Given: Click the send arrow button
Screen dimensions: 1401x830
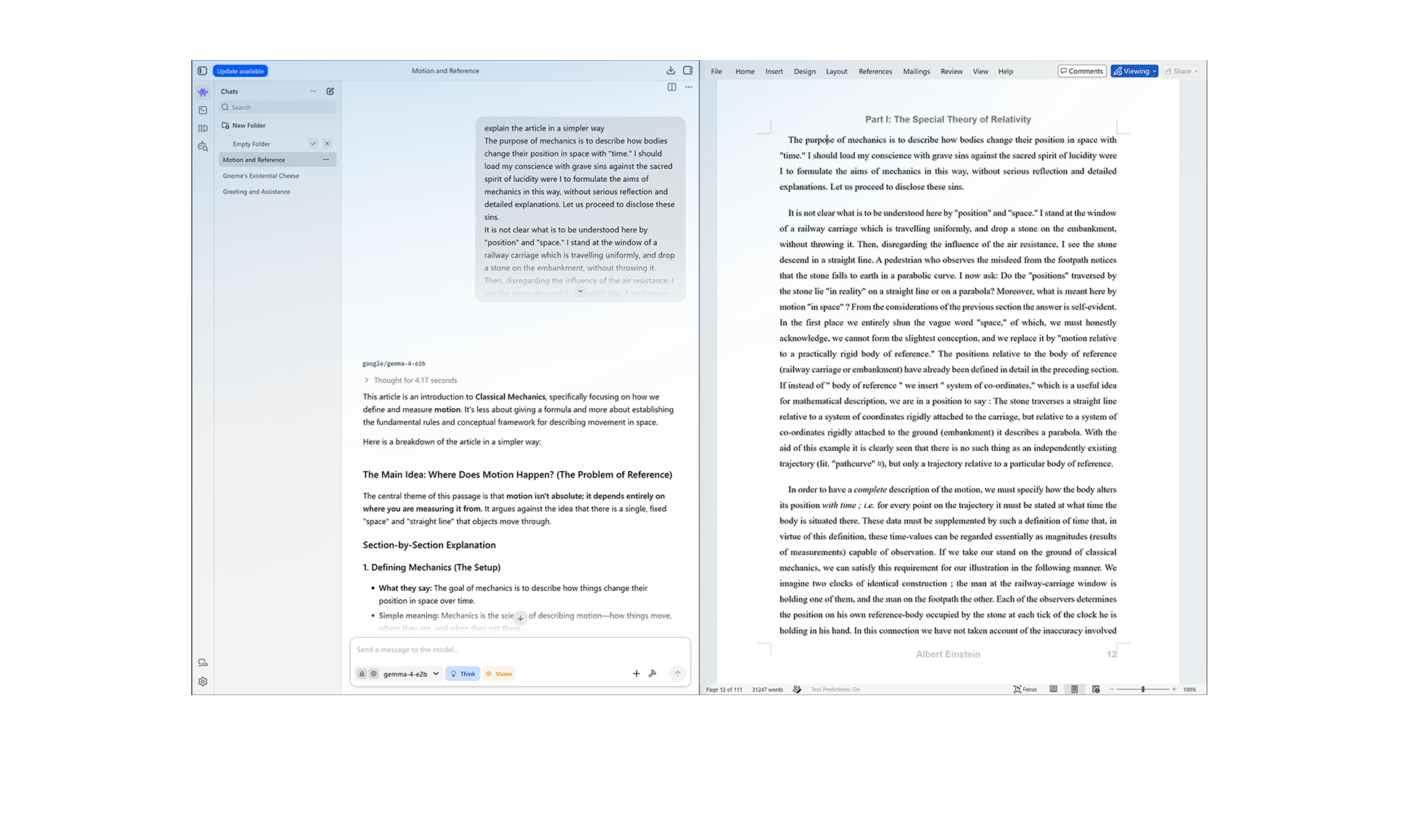Looking at the screenshot, I should click(x=677, y=674).
